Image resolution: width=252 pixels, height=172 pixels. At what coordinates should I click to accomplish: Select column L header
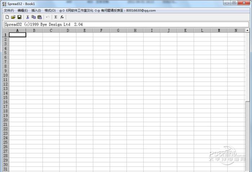tap(202, 30)
